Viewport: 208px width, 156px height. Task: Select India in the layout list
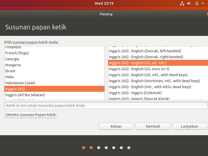click(x=55, y=77)
